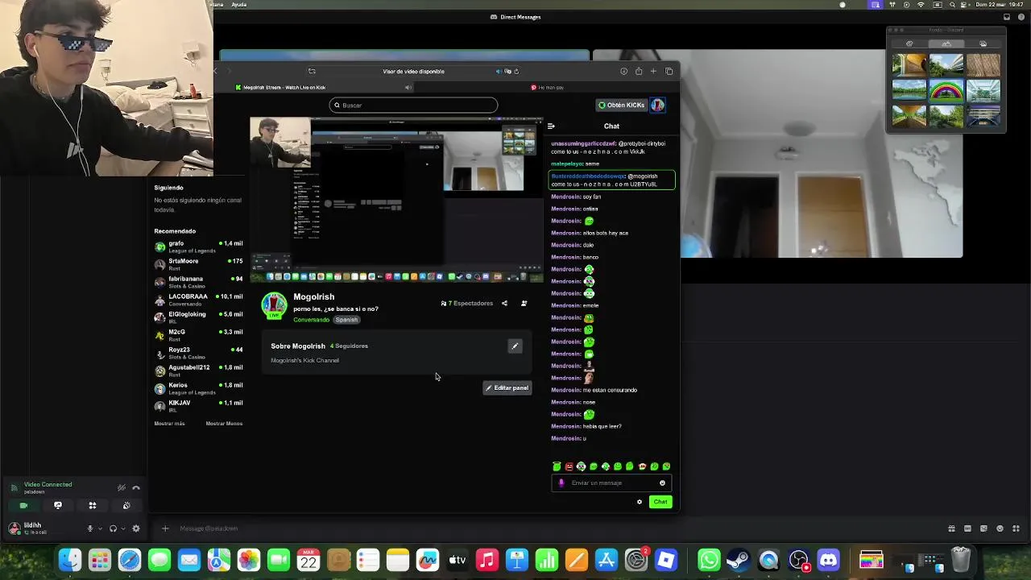This screenshot has height=580, width=1031.
Task: Open WhatsApp from the Dock
Action: tap(709, 560)
